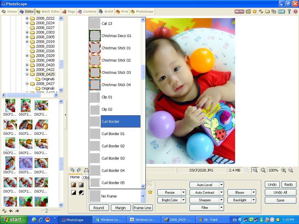Click the No Frame combo box arrow
Viewport: 299px width, 224px height.
[x=143, y=196]
